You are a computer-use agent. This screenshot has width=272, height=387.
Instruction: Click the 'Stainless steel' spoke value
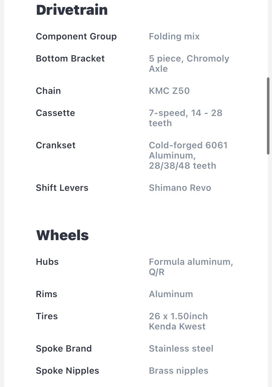[x=181, y=348]
